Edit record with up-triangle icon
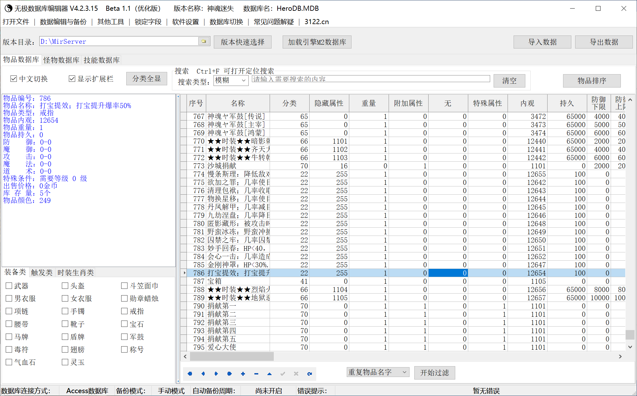This screenshot has height=396, width=637. tap(269, 373)
